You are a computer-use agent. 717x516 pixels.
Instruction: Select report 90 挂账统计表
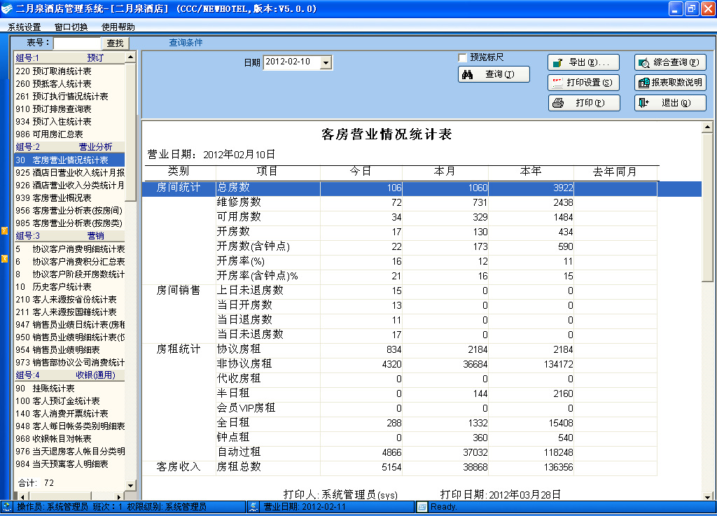coord(69,389)
